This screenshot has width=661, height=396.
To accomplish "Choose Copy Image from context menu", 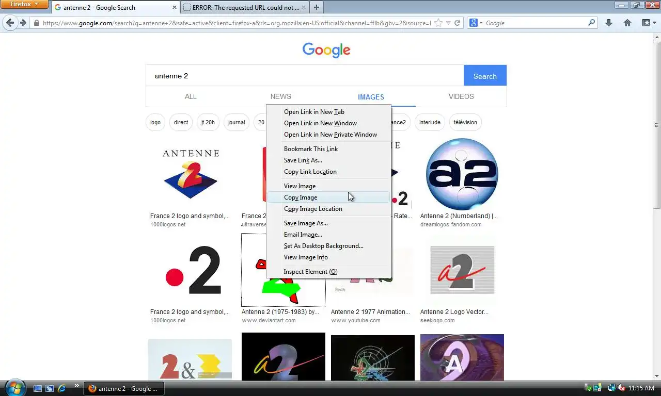I will tap(328, 197).
